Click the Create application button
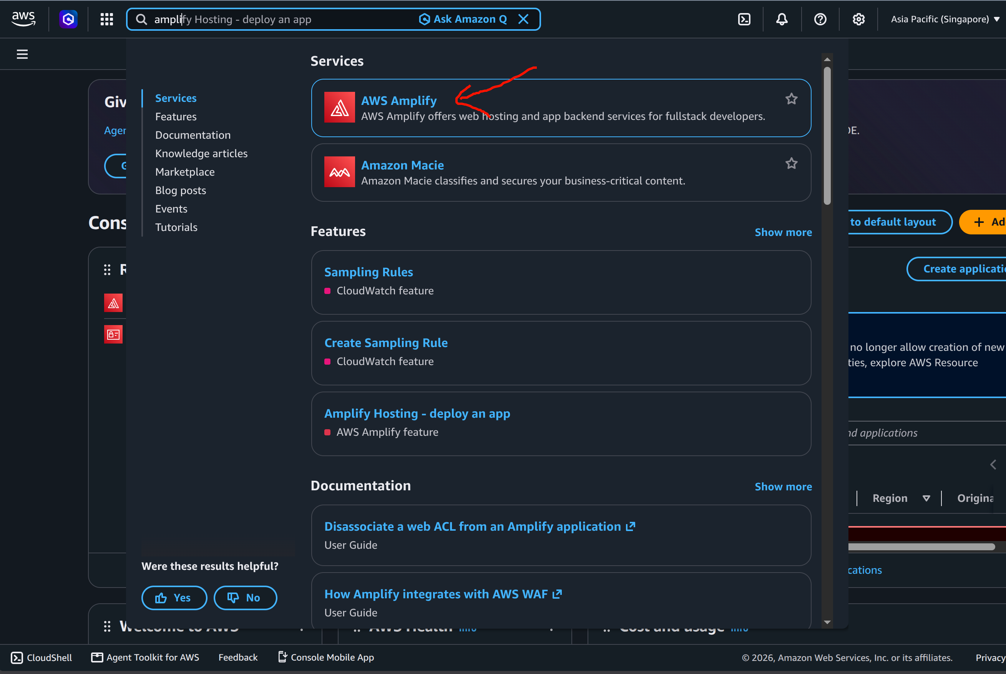 tap(956, 269)
